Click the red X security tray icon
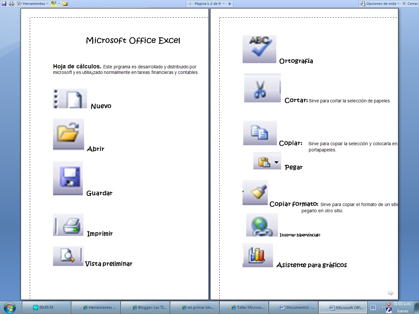The width and height of the screenshot is (419, 314). pos(389,304)
